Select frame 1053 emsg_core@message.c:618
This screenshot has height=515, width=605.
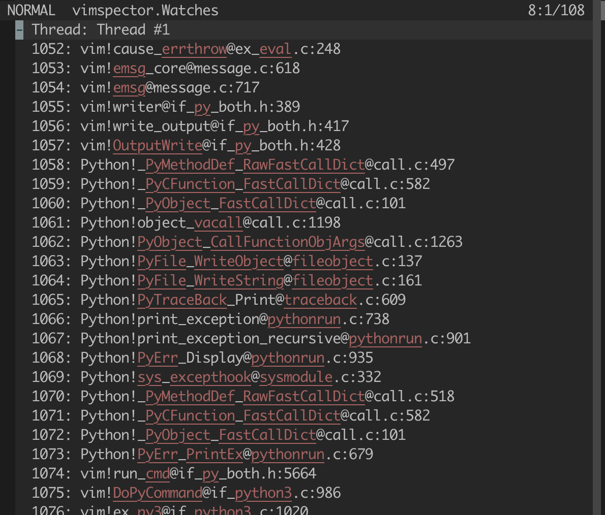166,69
